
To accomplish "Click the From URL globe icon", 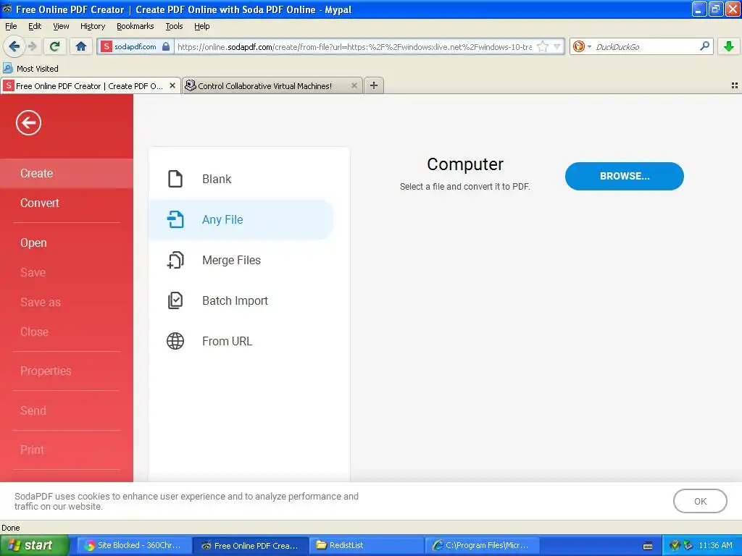I will click(175, 341).
